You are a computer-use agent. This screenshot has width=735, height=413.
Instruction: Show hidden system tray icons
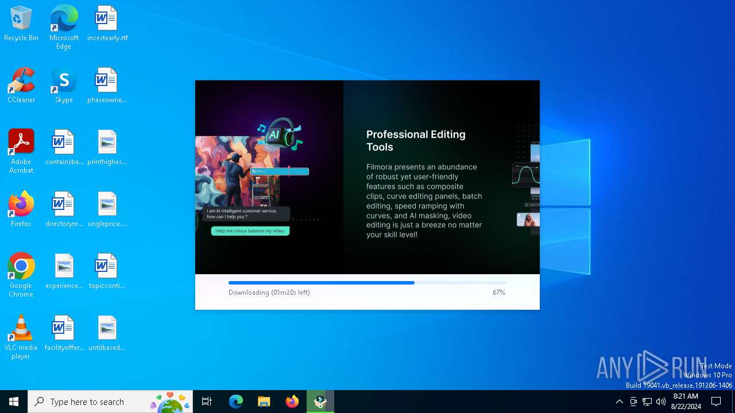[x=619, y=402]
